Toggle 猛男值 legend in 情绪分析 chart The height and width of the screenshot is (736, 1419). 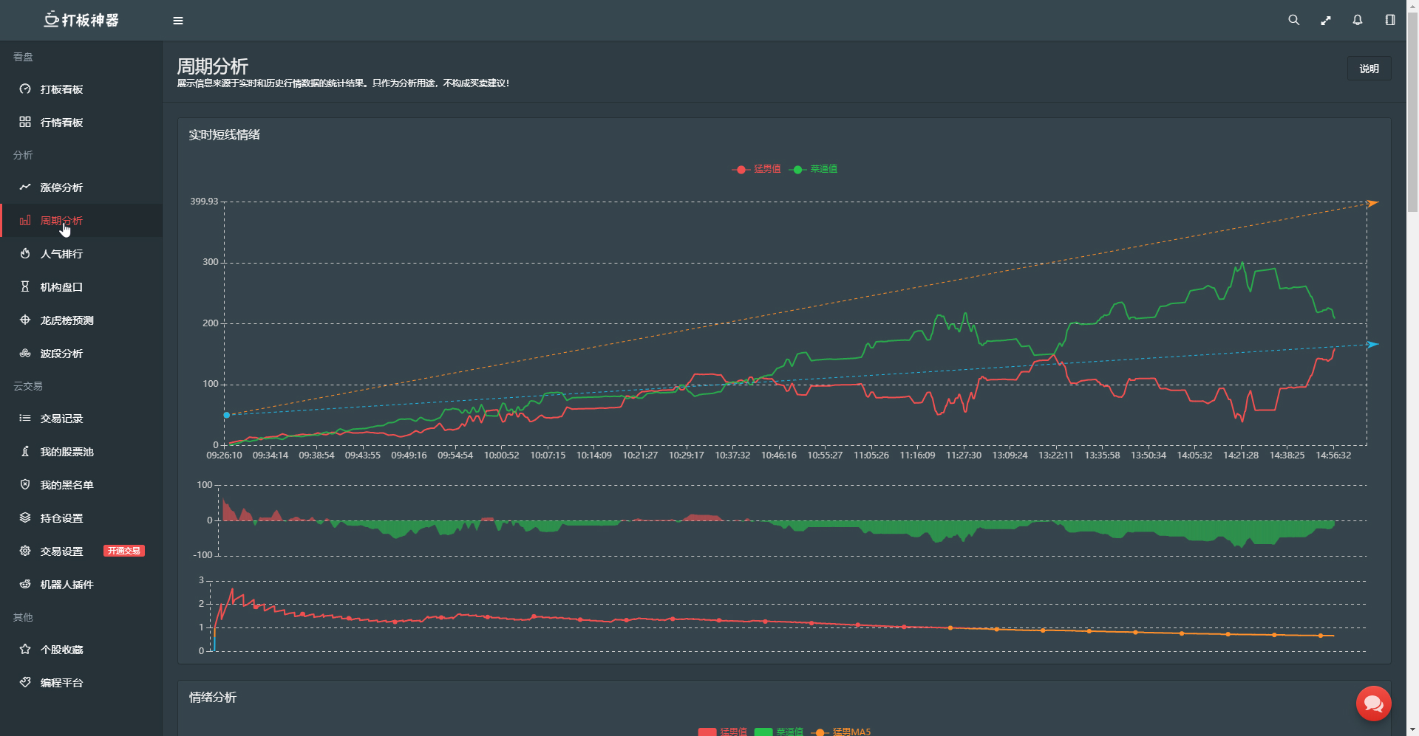[723, 732]
